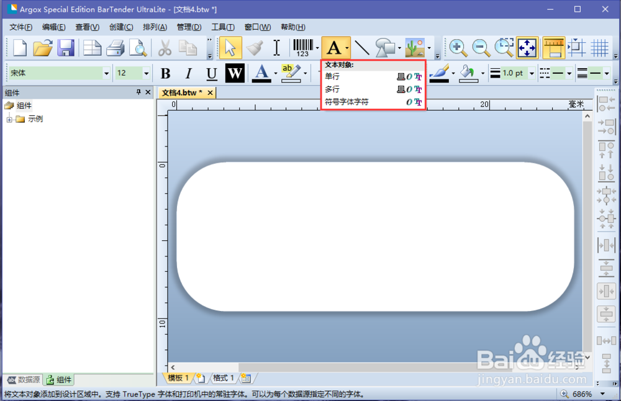Screen dimensions: 621x401
Task: Choose 符号字体字符 text option
Action: point(373,102)
